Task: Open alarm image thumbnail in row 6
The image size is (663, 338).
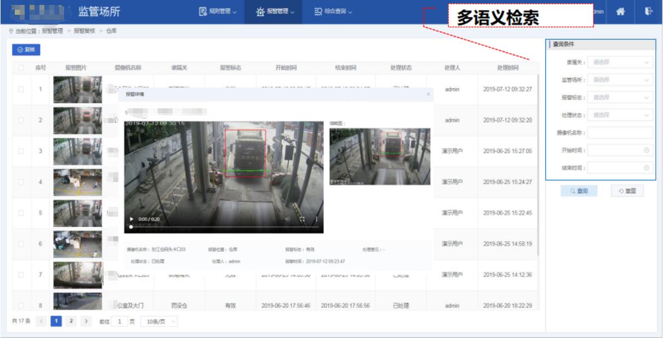Action: [77, 244]
